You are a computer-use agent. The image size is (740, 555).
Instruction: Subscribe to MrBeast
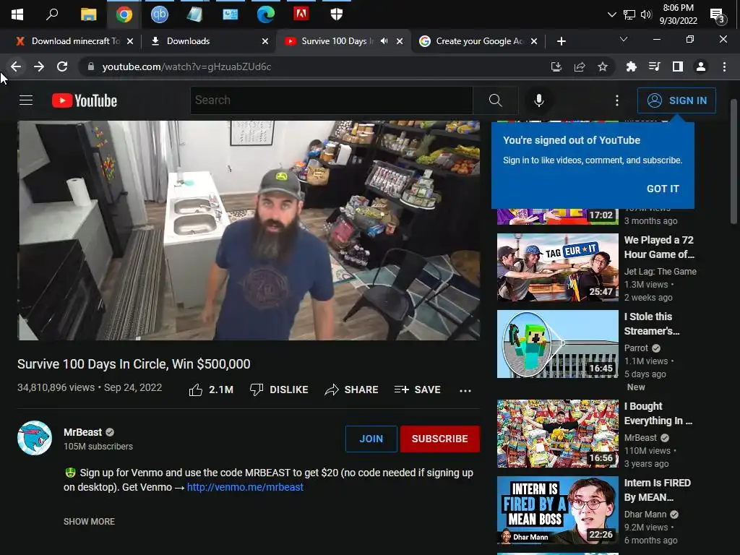(440, 439)
